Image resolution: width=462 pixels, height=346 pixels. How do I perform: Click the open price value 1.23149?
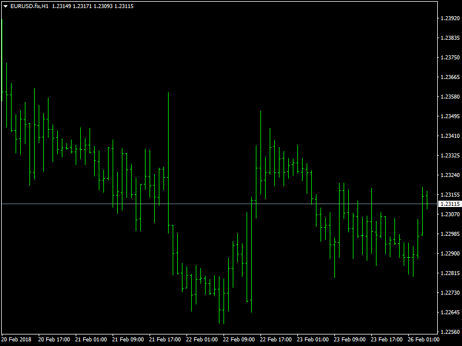pyautogui.click(x=62, y=6)
